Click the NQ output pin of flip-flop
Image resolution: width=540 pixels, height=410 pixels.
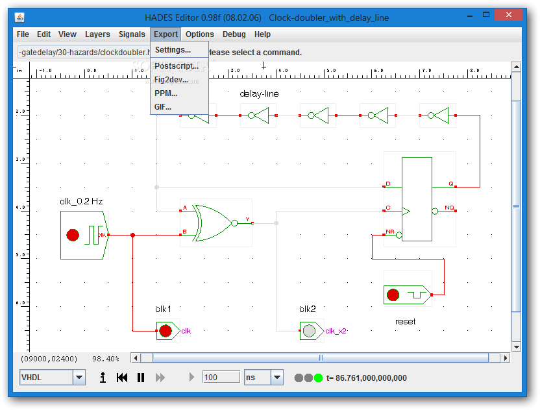pyautogui.click(x=456, y=211)
